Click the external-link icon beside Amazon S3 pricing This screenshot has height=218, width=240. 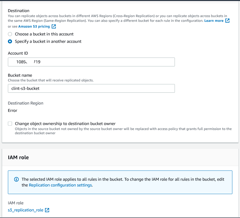(x=54, y=27)
